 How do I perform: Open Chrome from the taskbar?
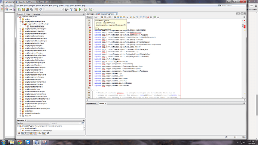click(20, 142)
